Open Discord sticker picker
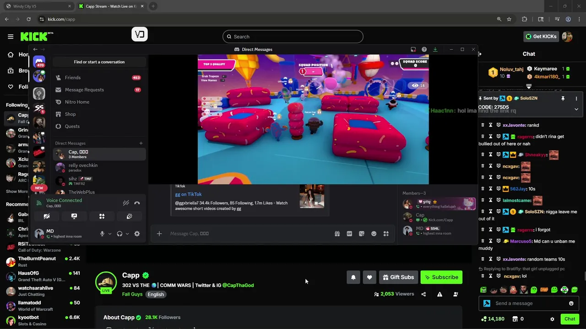The height and width of the screenshot is (329, 586). pos(362,234)
